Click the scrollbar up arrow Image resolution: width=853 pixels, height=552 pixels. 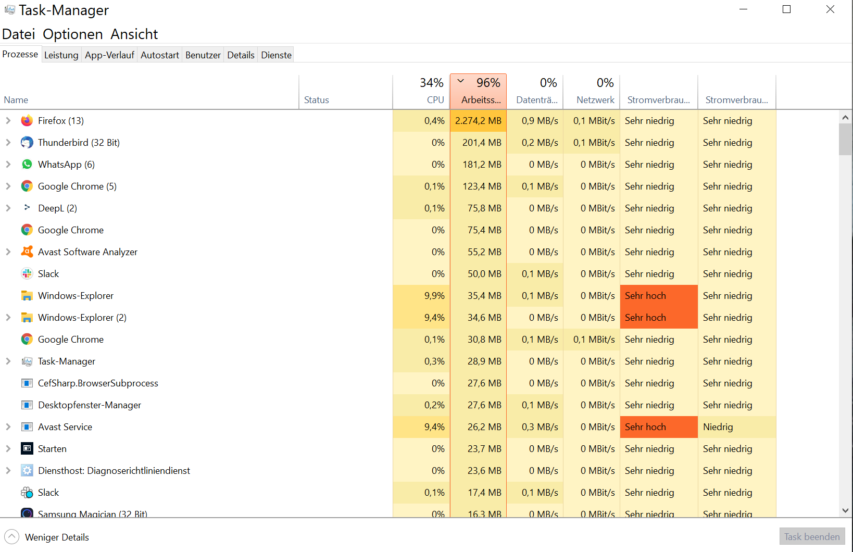tap(845, 117)
